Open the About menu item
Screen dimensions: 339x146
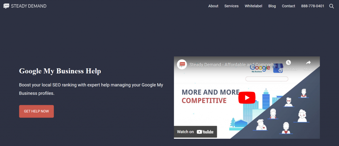pos(213,6)
